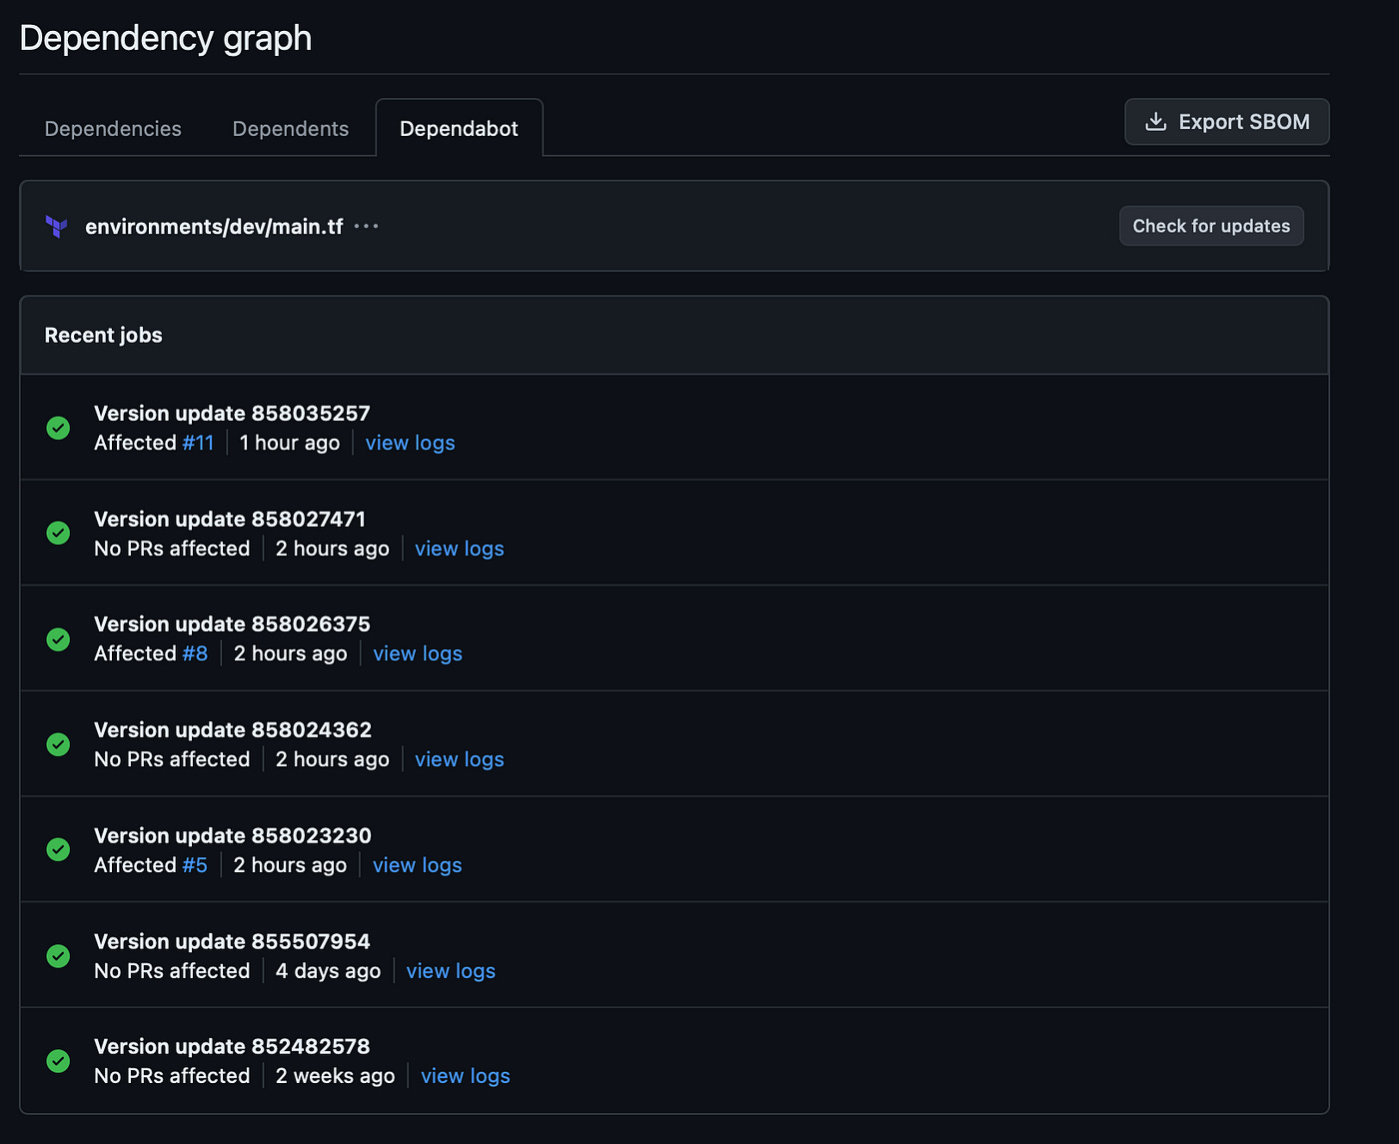
Task: Click the success check icon for update 858024362
Action: (x=59, y=744)
